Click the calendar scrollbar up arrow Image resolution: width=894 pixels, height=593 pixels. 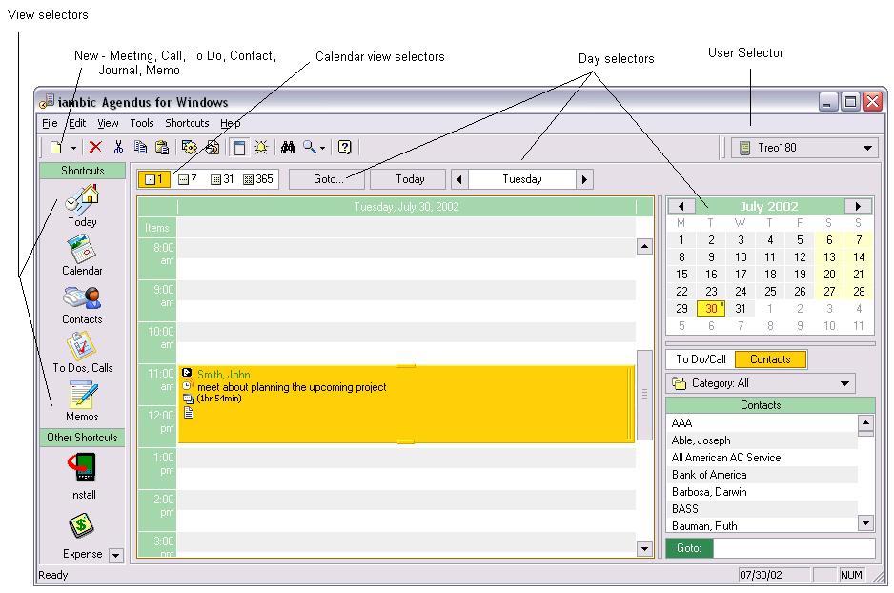click(644, 246)
